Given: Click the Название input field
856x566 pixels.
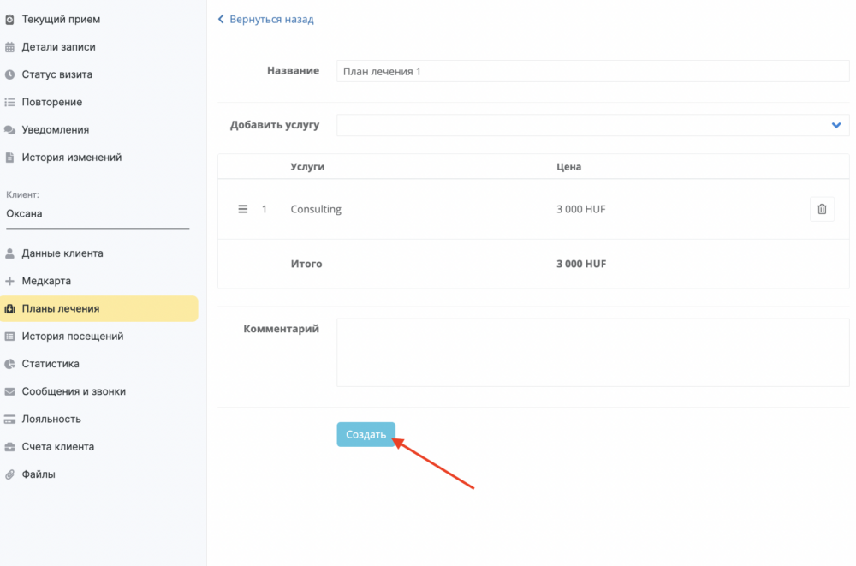Looking at the screenshot, I should 592,71.
